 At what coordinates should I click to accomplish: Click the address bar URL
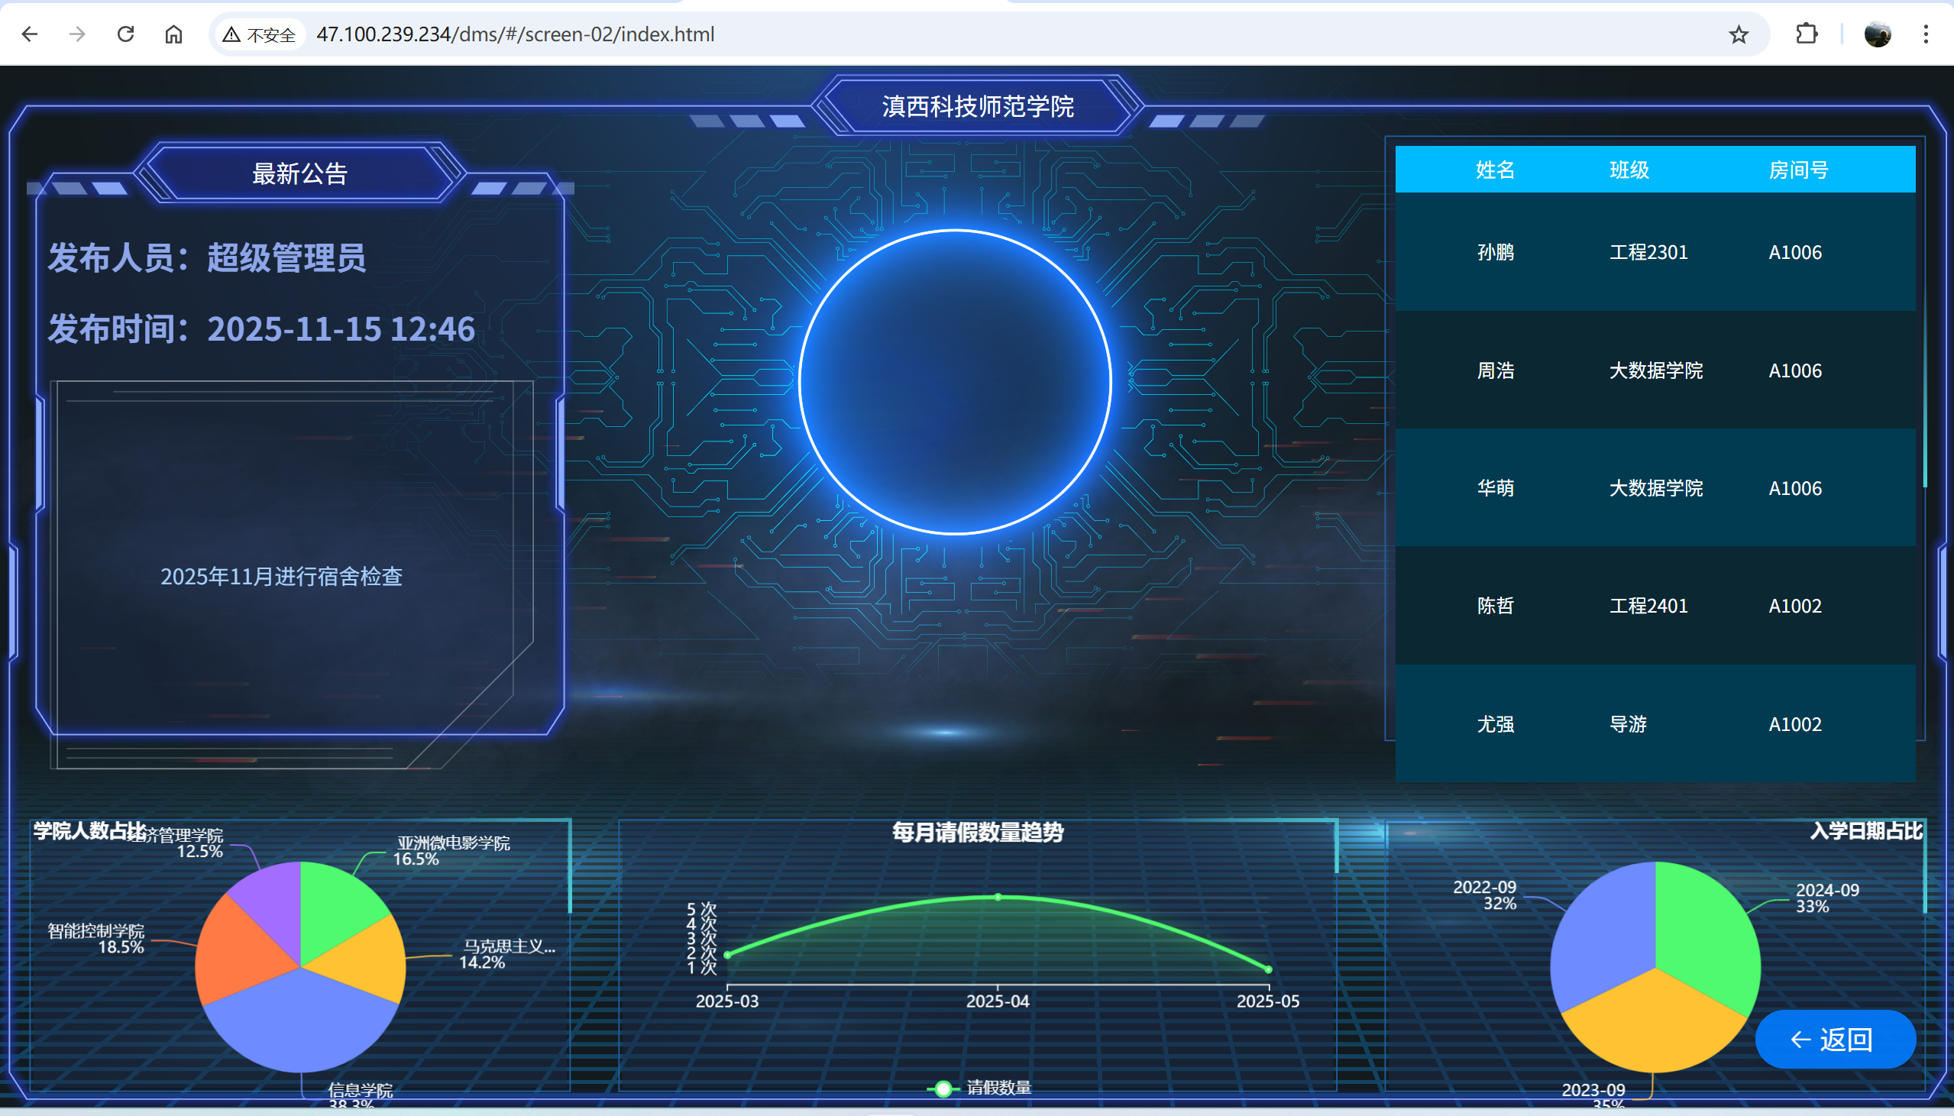(x=515, y=34)
